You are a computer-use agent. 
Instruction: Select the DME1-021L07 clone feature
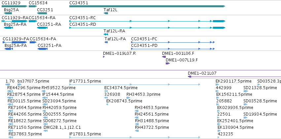(x=234, y=77)
